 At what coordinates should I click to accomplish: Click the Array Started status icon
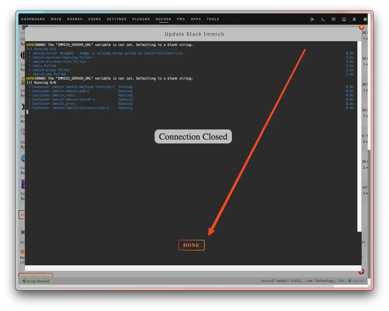click(24, 281)
